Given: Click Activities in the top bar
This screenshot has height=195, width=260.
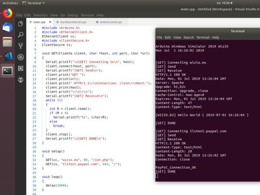Looking at the screenshot, I should 10,3.
